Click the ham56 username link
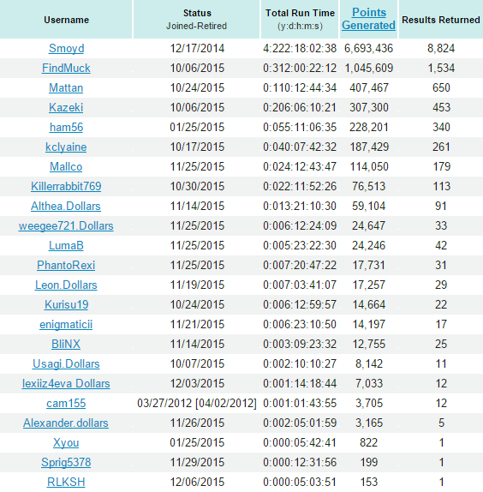Screen dimensions: 483x492 66,128
